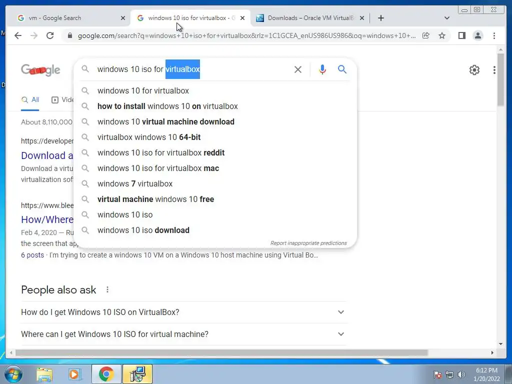Screen dimensions: 512x384
Task: Switch to vm - Google Search tab
Action: tap(68, 18)
